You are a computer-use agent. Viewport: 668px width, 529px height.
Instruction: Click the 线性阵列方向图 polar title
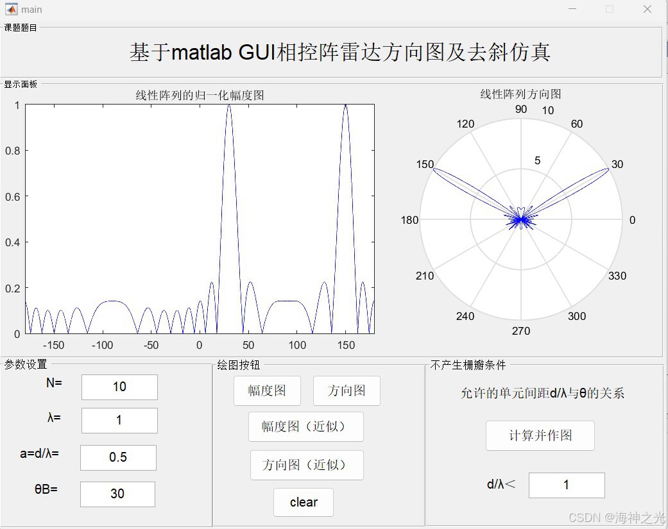(x=520, y=94)
